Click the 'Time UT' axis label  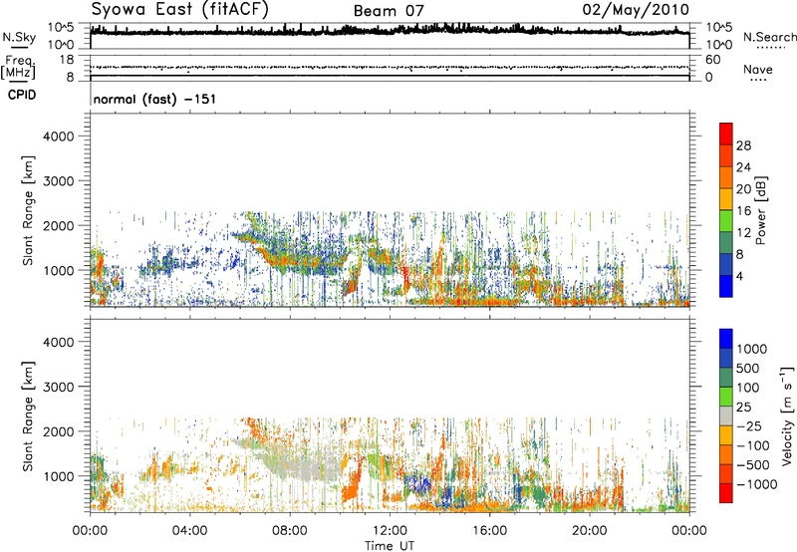pos(390,546)
